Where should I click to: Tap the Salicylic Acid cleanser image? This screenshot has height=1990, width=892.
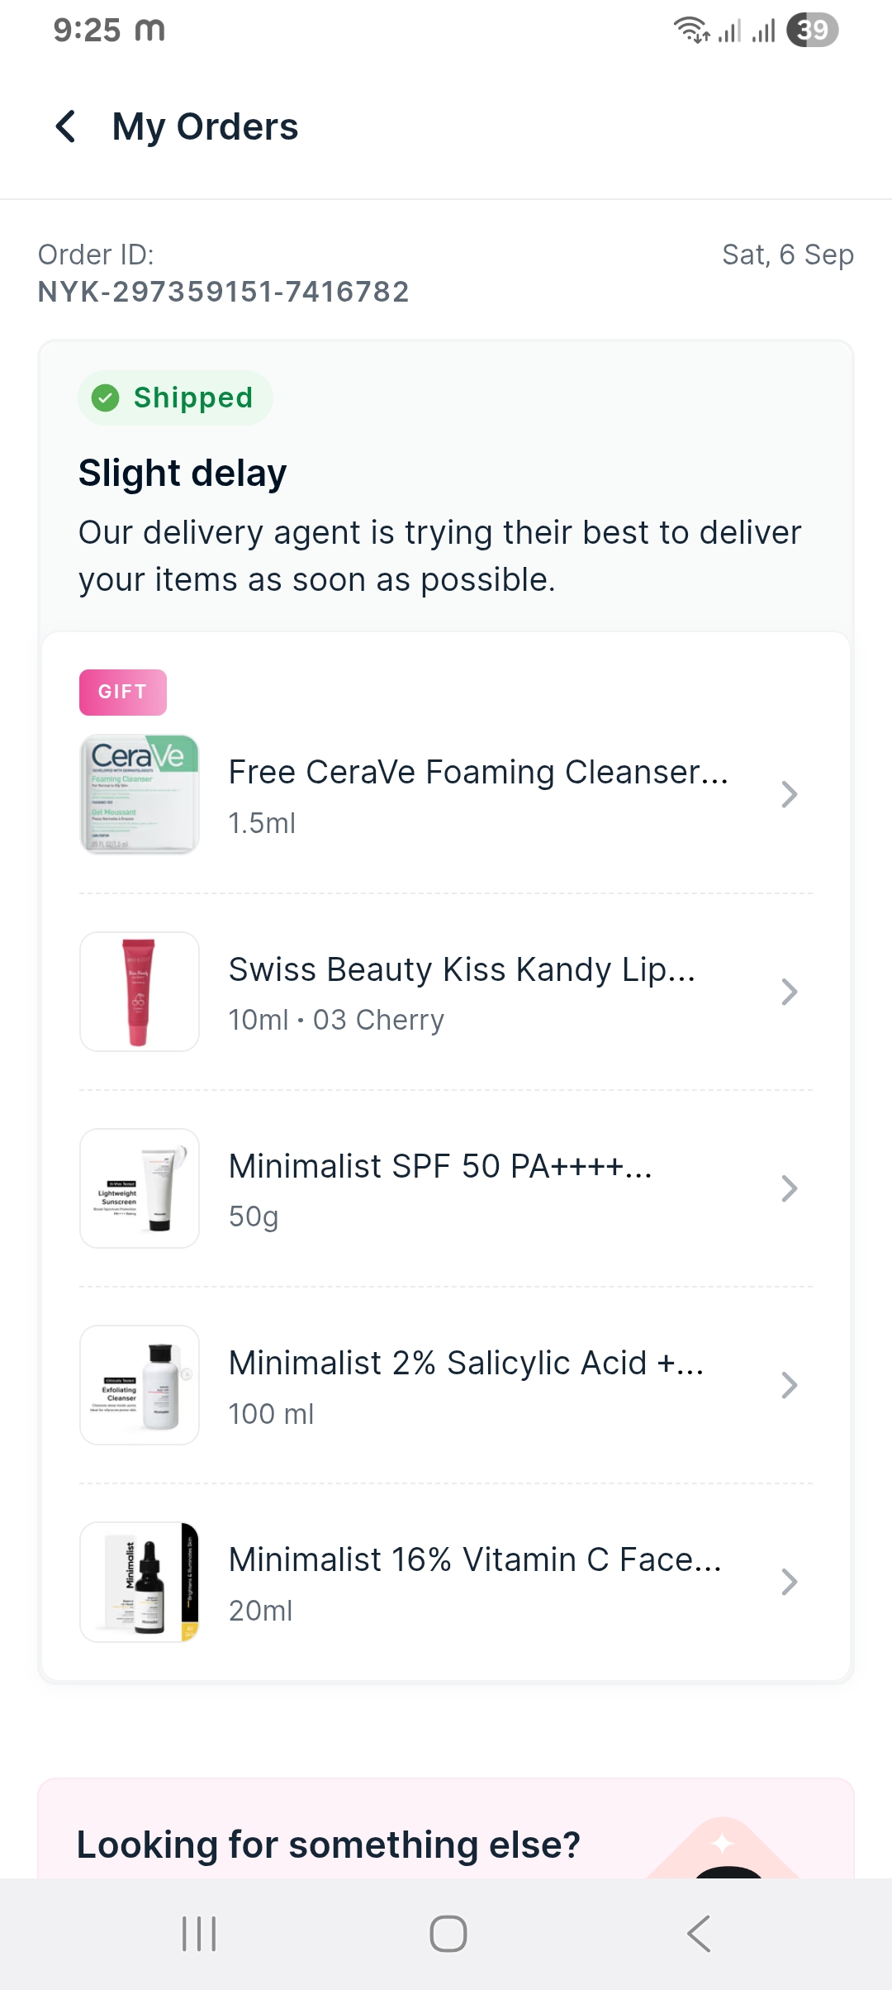point(140,1385)
